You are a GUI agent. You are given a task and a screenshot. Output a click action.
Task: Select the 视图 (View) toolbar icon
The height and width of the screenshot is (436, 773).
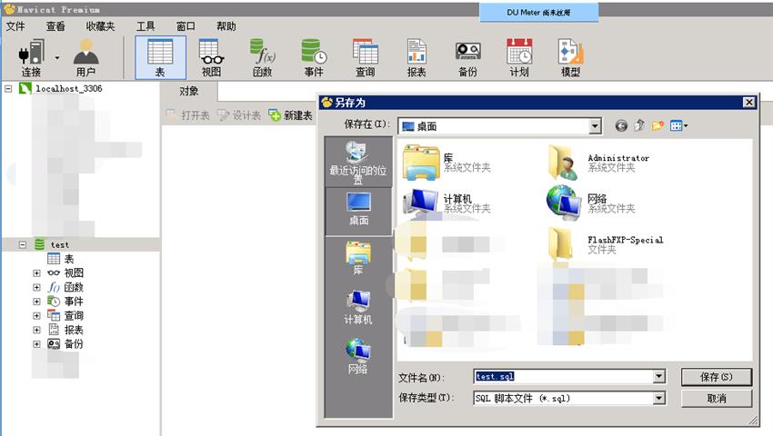(x=211, y=56)
